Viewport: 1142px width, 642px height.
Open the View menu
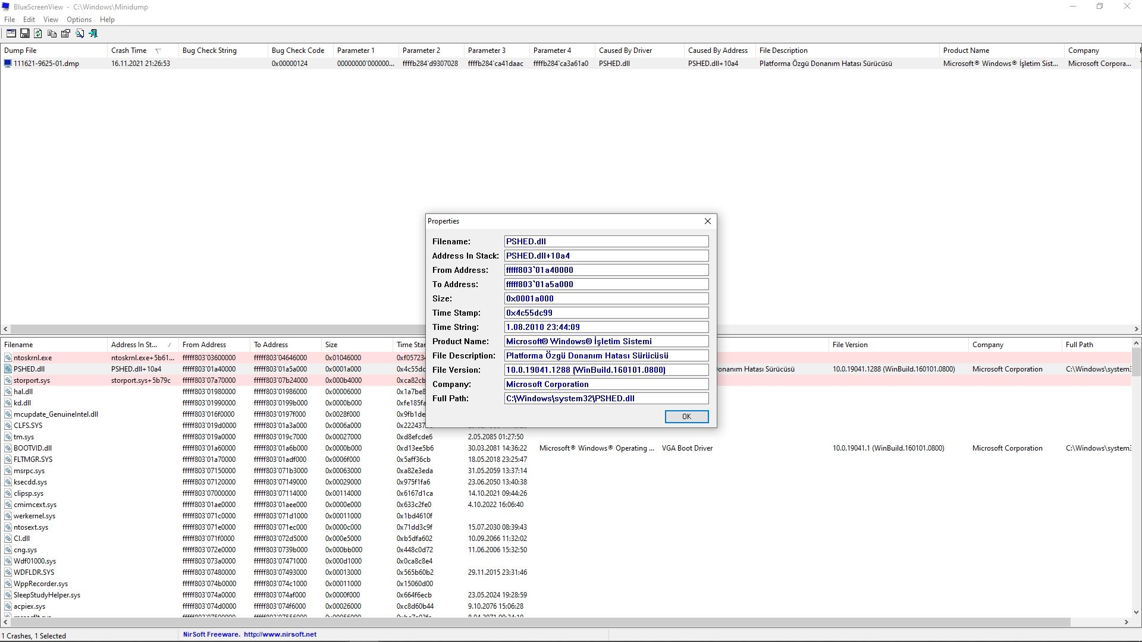[x=51, y=20]
